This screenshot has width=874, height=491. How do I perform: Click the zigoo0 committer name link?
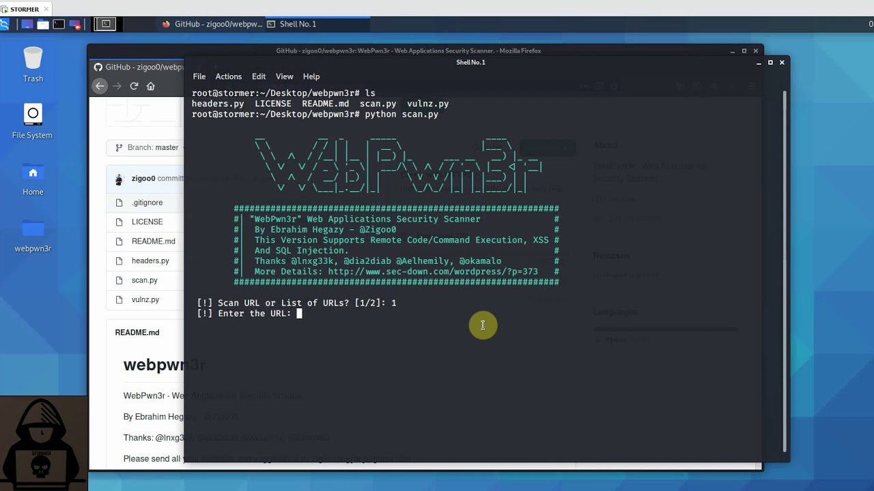pyautogui.click(x=143, y=179)
